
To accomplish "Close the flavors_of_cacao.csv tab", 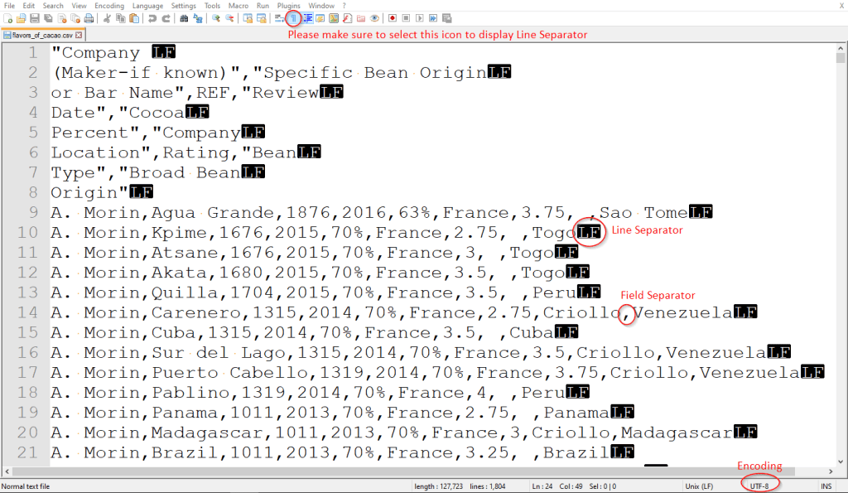I will (79, 35).
